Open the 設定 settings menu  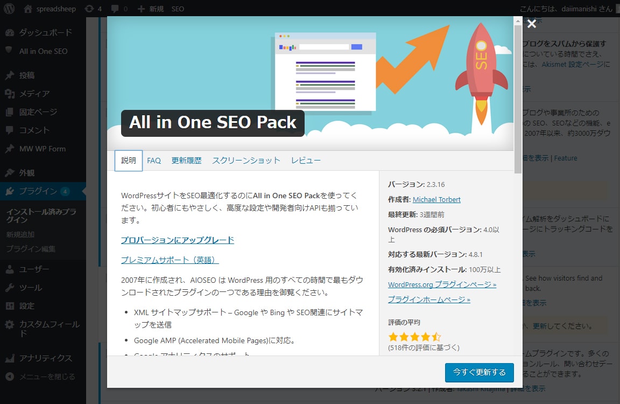point(26,306)
